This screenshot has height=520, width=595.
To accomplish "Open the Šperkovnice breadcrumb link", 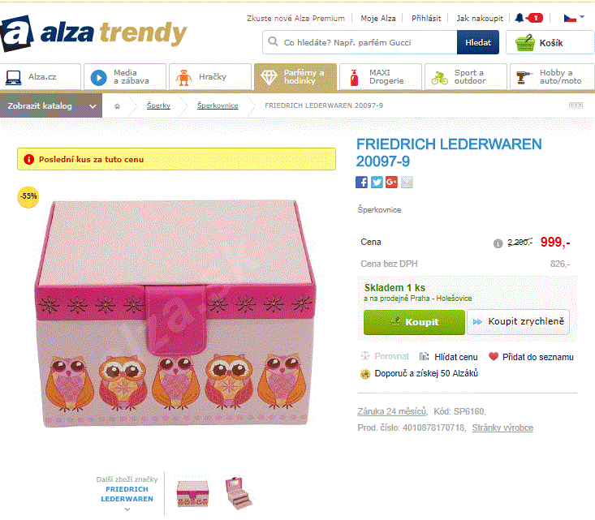I will (x=218, y=105).
